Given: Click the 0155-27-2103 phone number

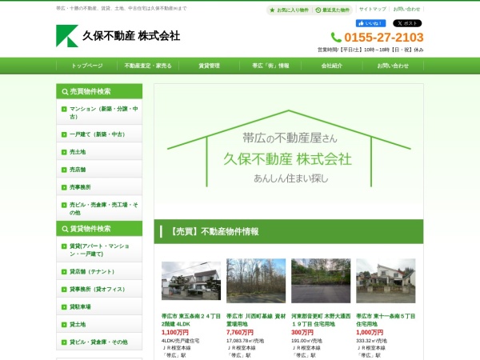Looking at the screenshot, I should 384,38.
